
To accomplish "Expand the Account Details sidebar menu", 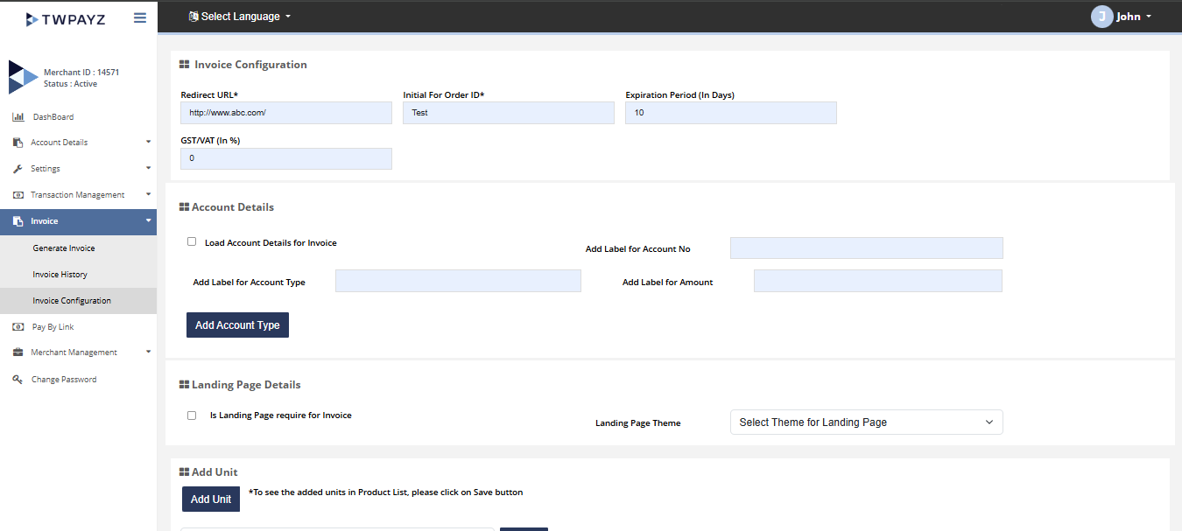I will coord(79,143).
